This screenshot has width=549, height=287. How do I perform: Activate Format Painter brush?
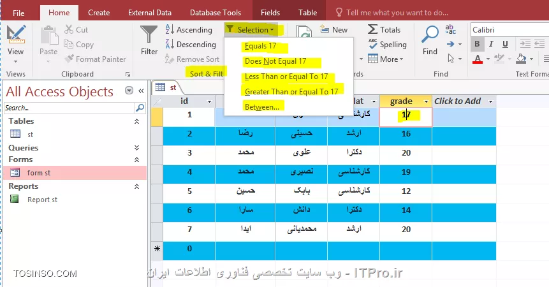coord(95,59)
